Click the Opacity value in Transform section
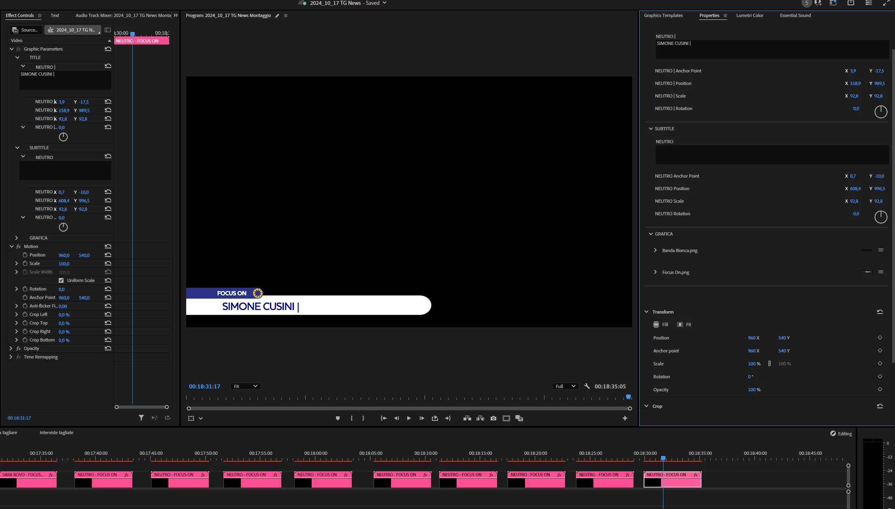The height and width of the screenshot is (509, 895). (751, 390)
